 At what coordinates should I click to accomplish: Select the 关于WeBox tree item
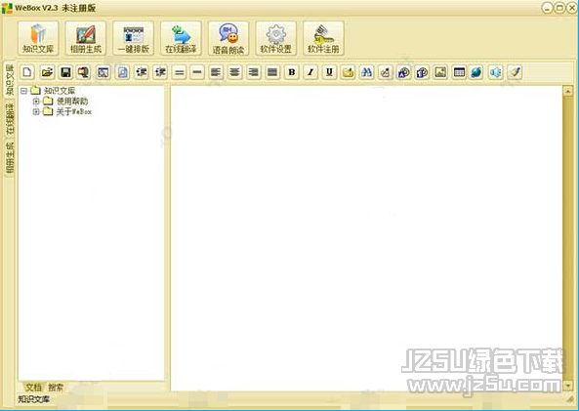(x=73, y=111)
